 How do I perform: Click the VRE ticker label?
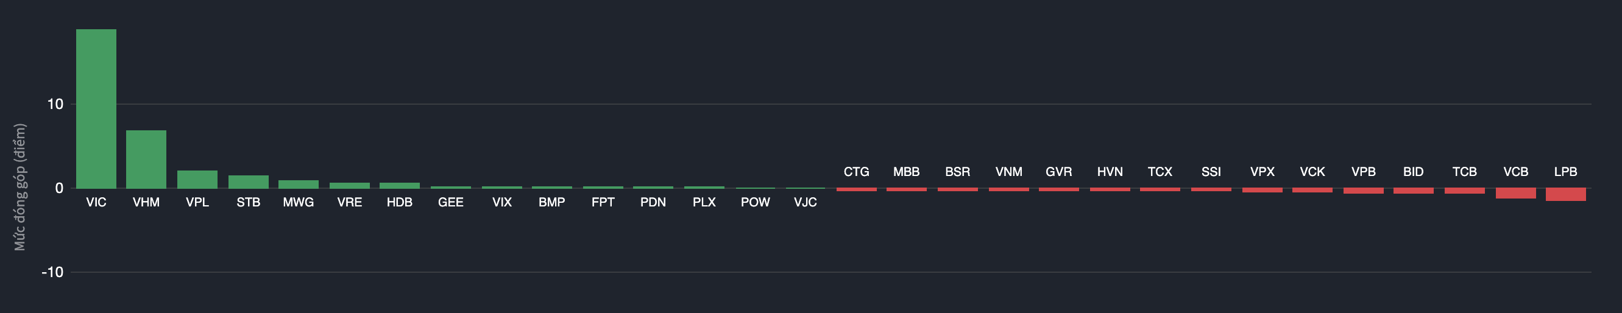point(350,202)
